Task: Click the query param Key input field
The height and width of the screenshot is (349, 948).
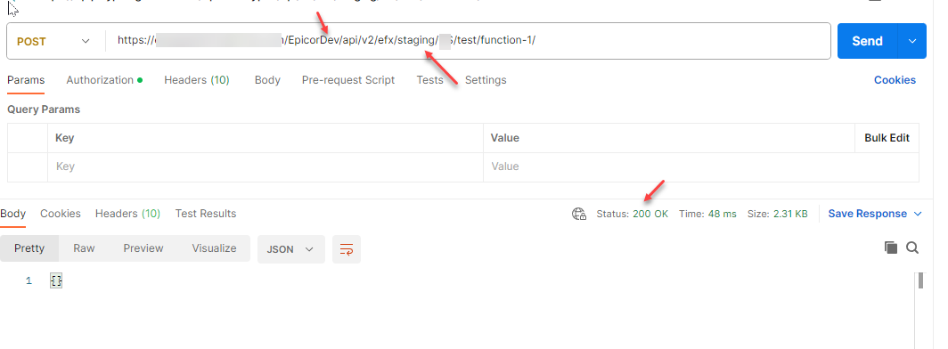Action: pyautogui.click(x=266, y=166)
